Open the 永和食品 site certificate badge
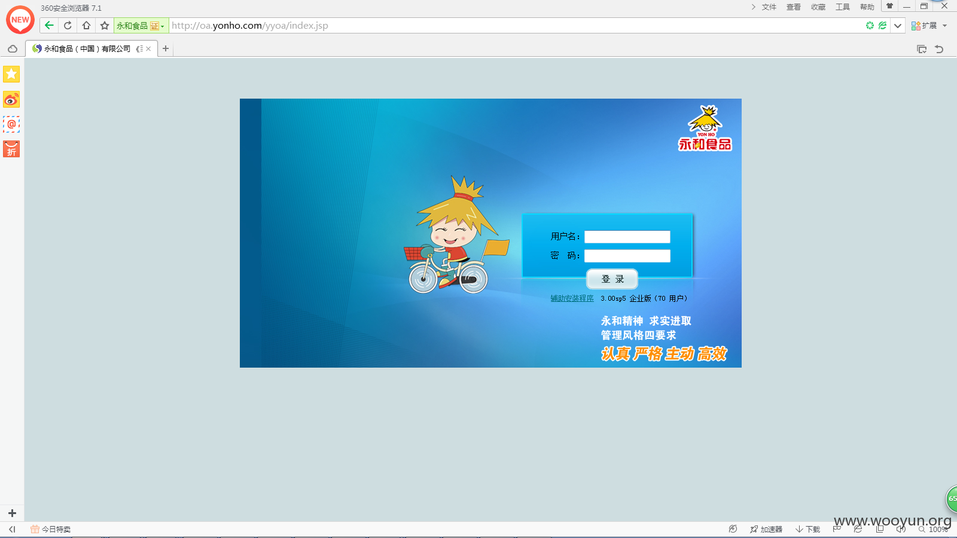 coord(141,26)
